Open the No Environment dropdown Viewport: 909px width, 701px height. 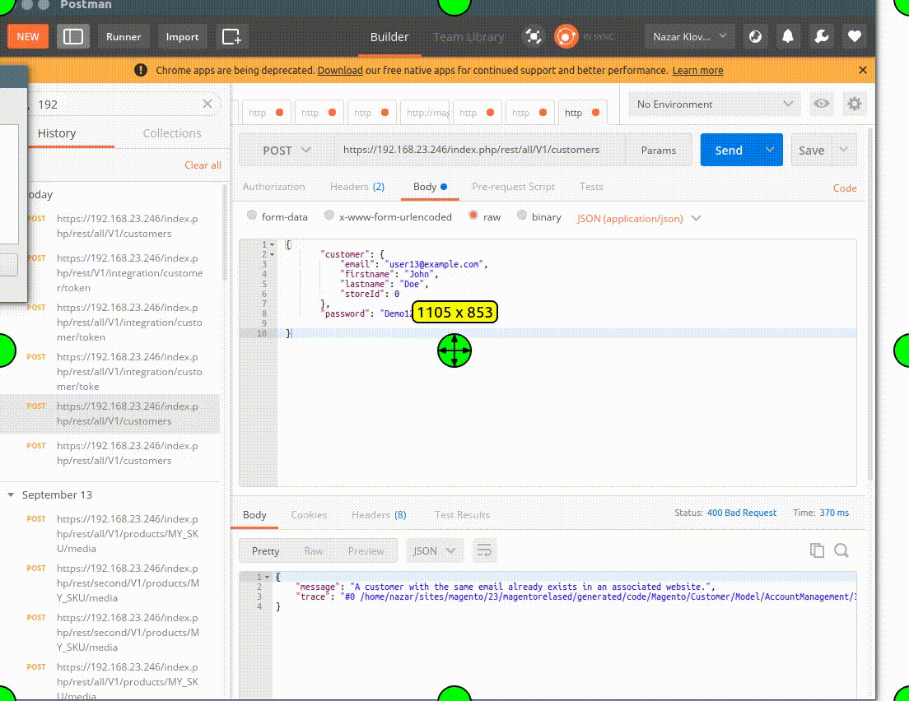tap(713, 104)
